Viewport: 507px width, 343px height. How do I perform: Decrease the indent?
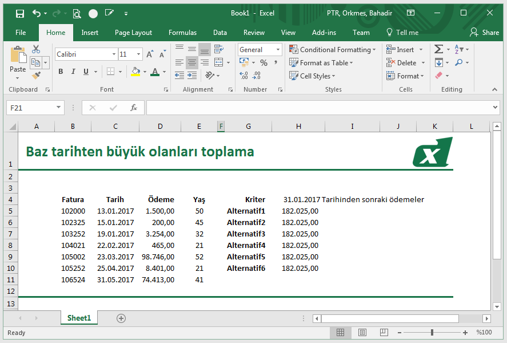click(x=179, y=76)
